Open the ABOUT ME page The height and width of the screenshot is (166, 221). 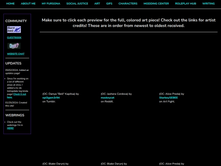coord(28,4)
